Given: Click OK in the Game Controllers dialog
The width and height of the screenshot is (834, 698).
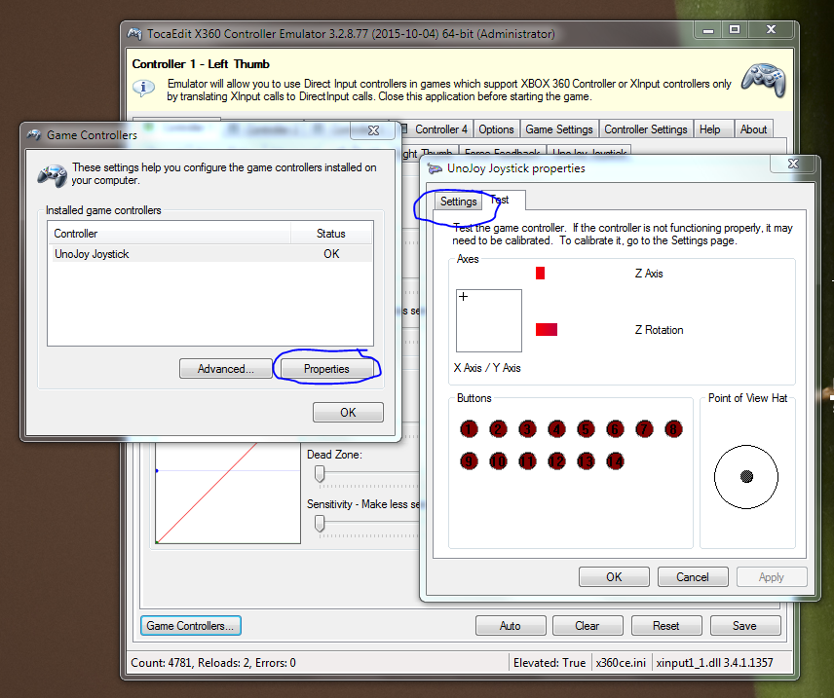Looking at the screenshot, I should [x=348, y=412].
